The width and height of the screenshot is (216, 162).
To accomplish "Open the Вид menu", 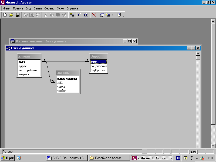I will (x=28, y=8).
